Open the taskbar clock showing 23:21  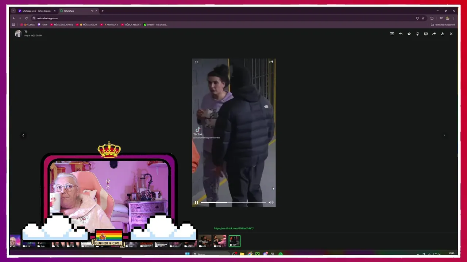[x=452, y=253]
